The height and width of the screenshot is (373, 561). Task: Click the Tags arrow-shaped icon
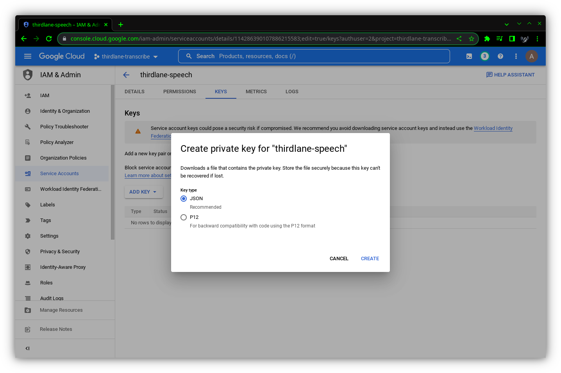coord(28,220)
